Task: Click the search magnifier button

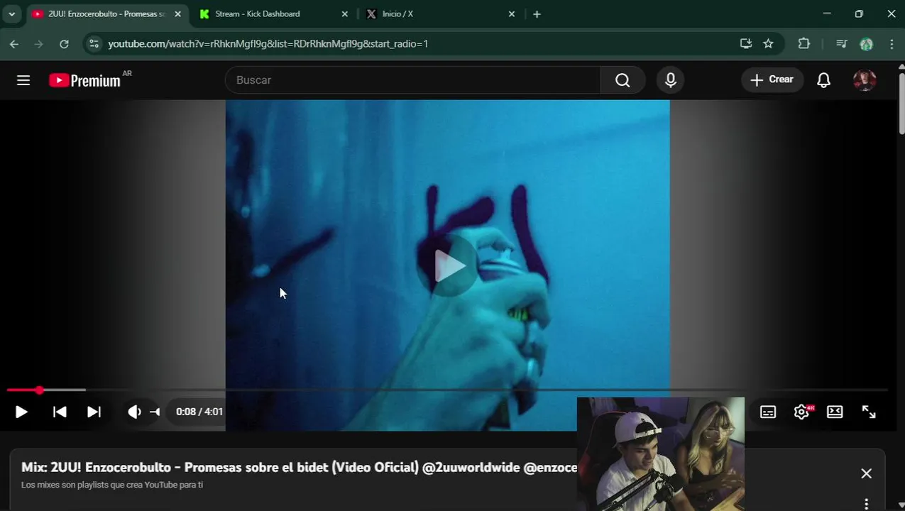Action: [622, 80]
